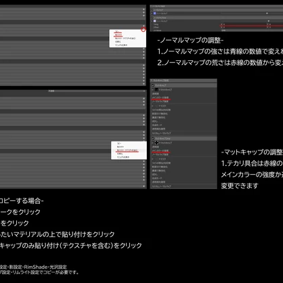283x283 pixels.
Task: Adjust the first ノーマルマップ strength slider
Action: coord(251,14)
